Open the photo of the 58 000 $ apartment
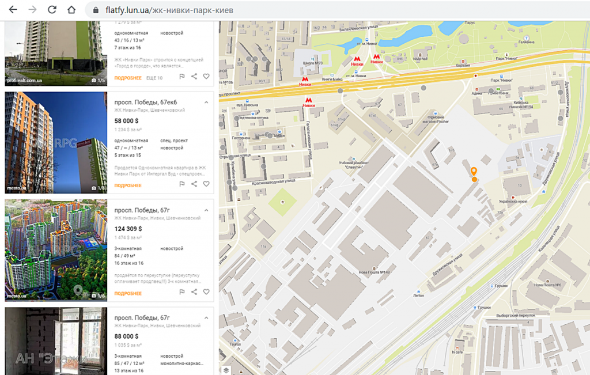 coord(56,142)
